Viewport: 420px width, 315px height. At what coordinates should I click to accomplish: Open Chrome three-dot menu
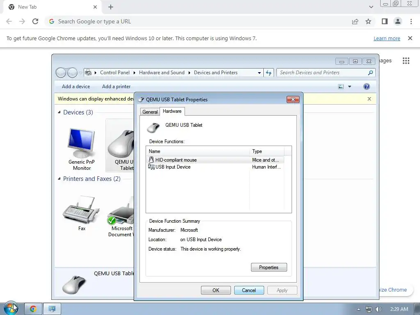coord(411,21)
